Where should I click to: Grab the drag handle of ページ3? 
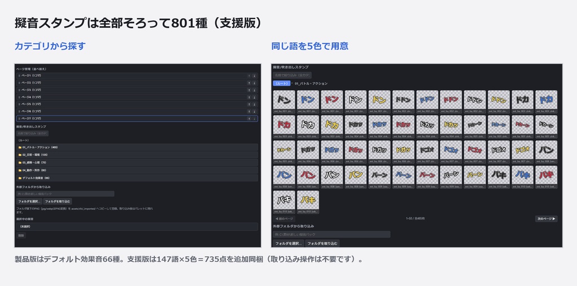[x=19, y=90]
